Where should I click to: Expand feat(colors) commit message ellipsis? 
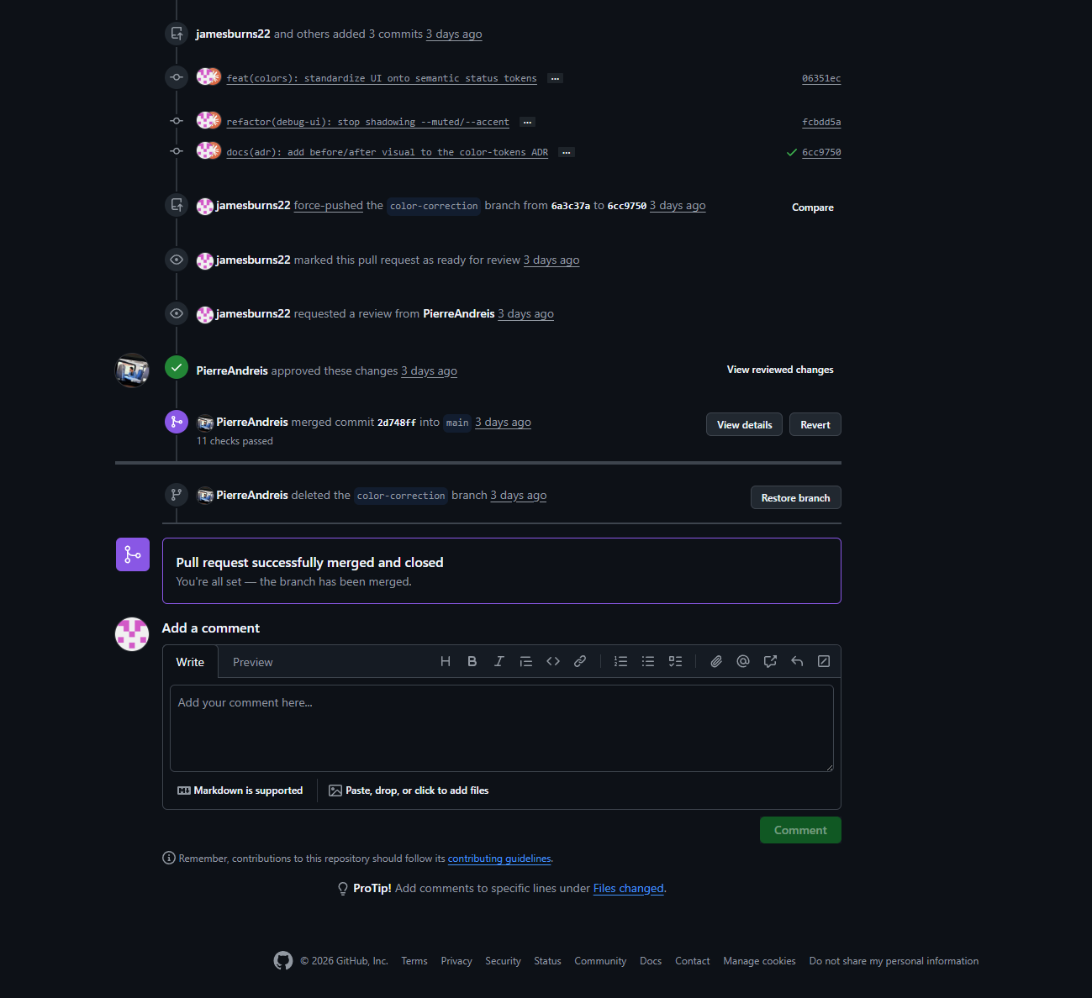tap(555, 79)
